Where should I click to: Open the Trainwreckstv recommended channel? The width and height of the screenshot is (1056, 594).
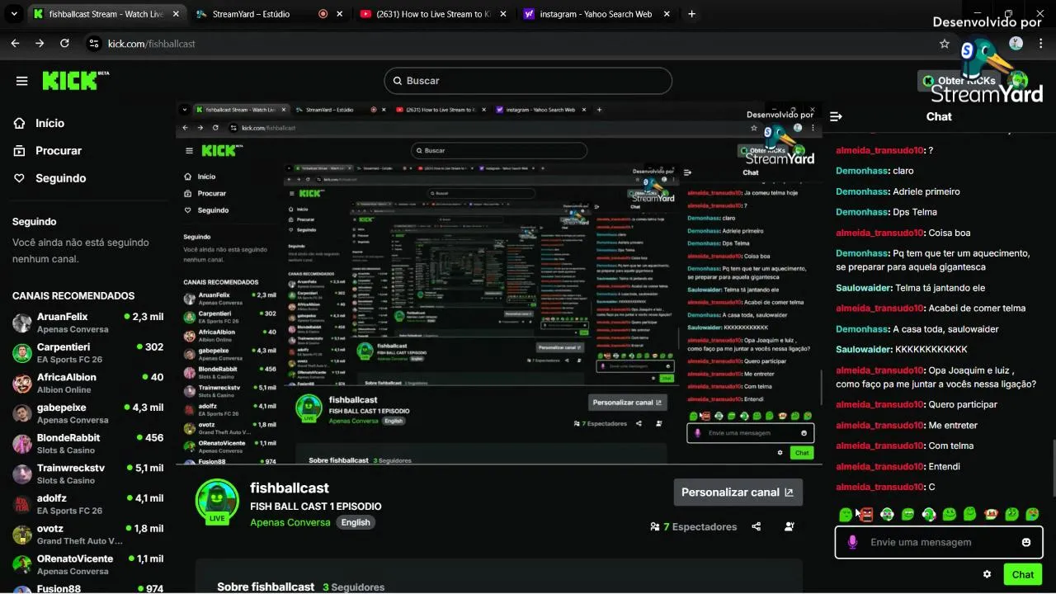click(x=88, y=474)
